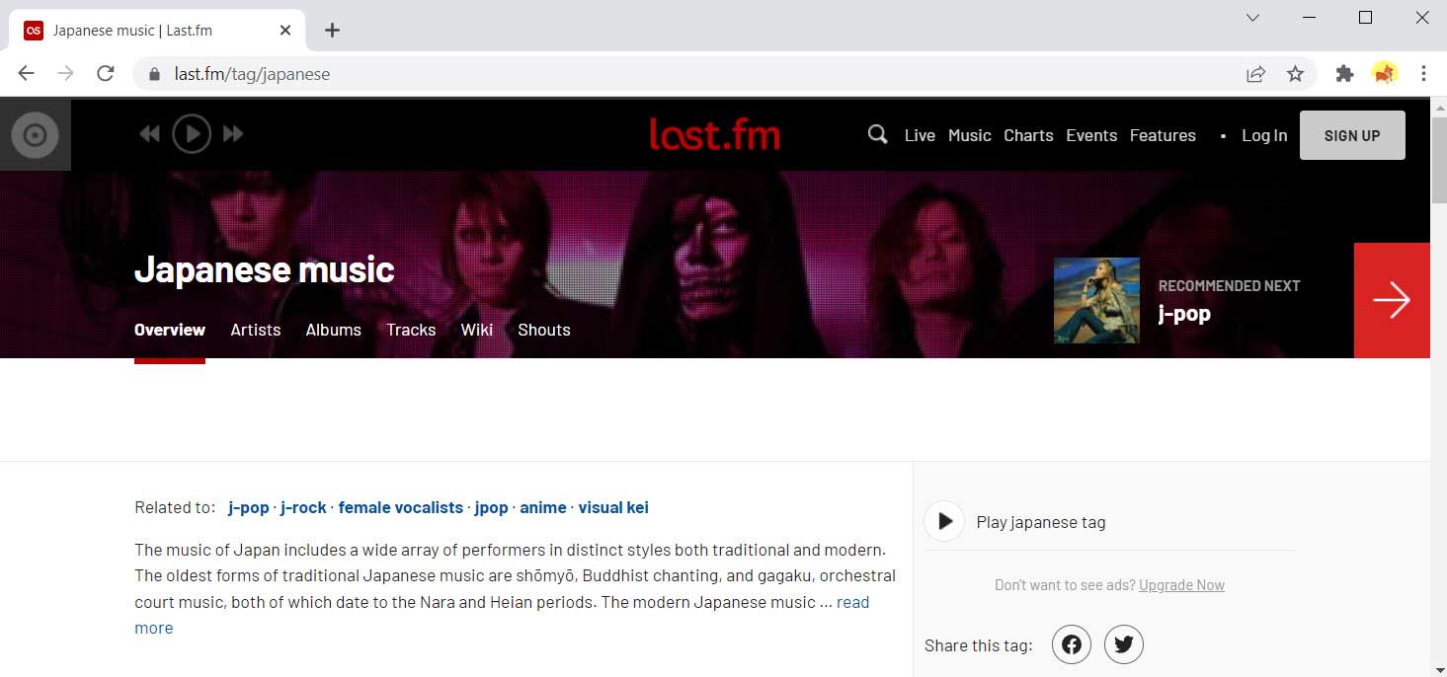Share this tag on Facebook
This screenshot has width=1447, height=677.
pos(1071,643)
